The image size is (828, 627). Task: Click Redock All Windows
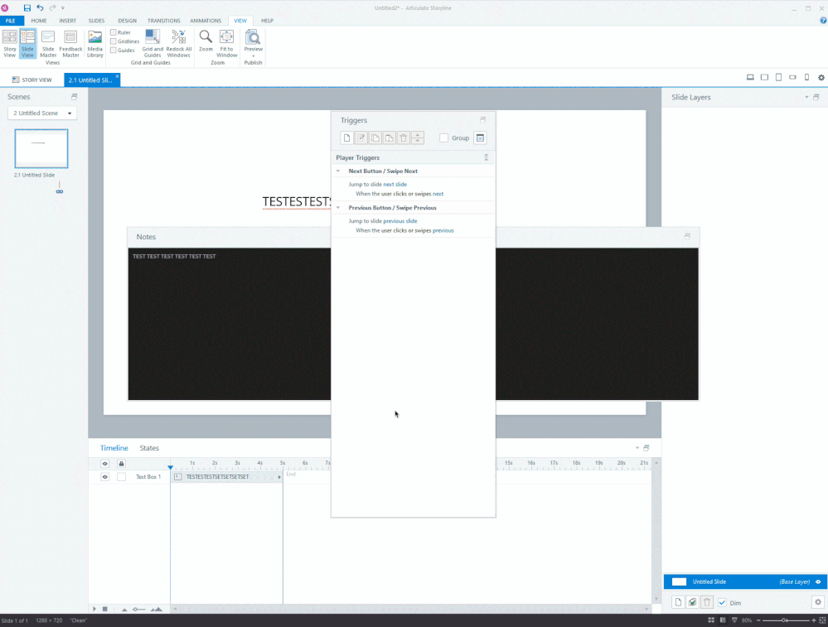click(178, 43)
